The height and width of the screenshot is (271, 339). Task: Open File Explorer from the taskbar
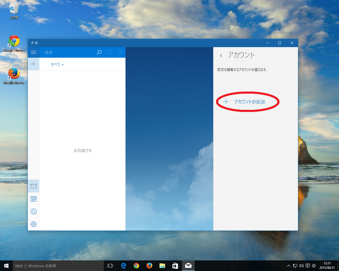click(162, 266)
